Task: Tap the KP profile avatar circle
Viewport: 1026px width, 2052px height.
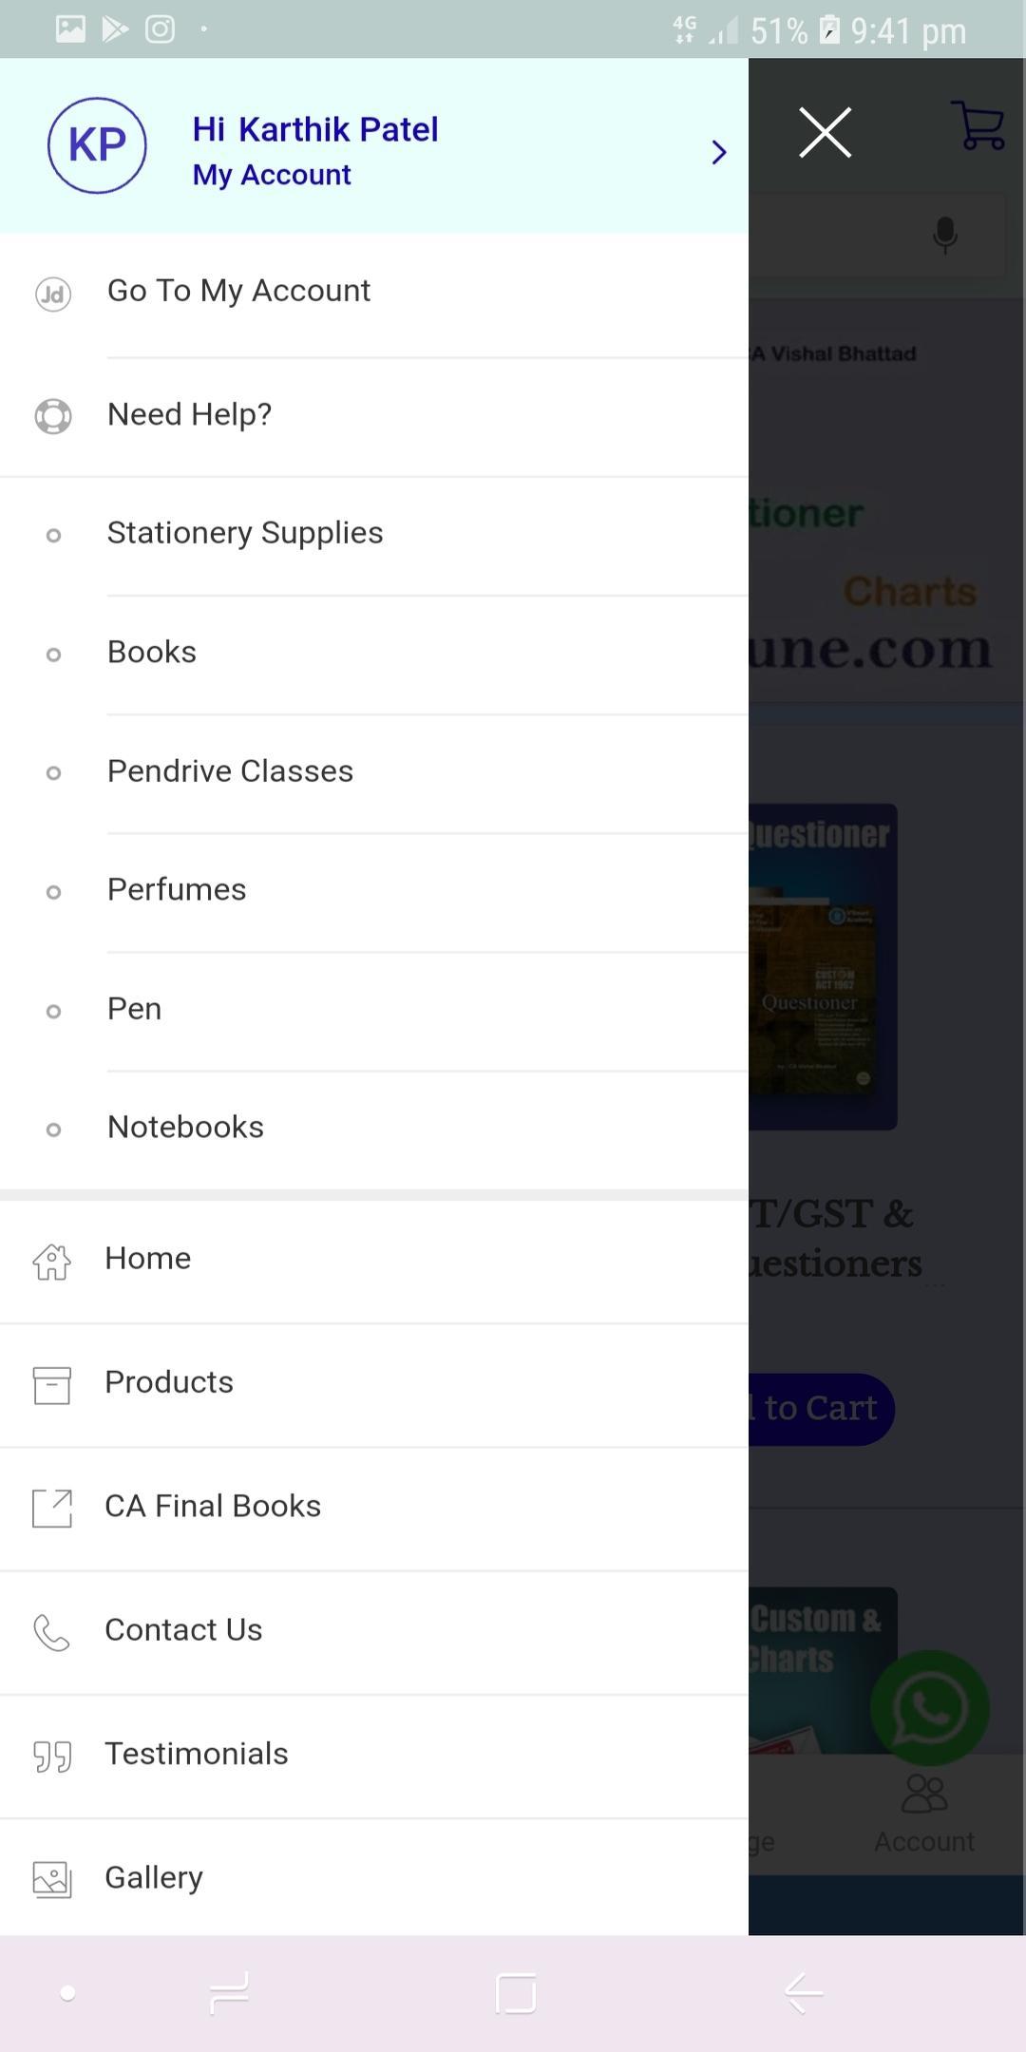Action: coord(97,145)
